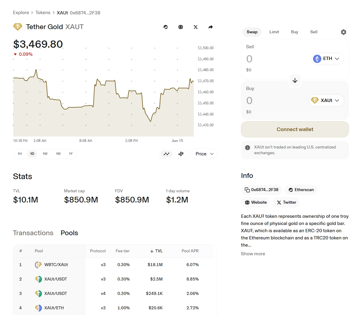
Task: Open the Website link in Info
Action: pos(256,202)
